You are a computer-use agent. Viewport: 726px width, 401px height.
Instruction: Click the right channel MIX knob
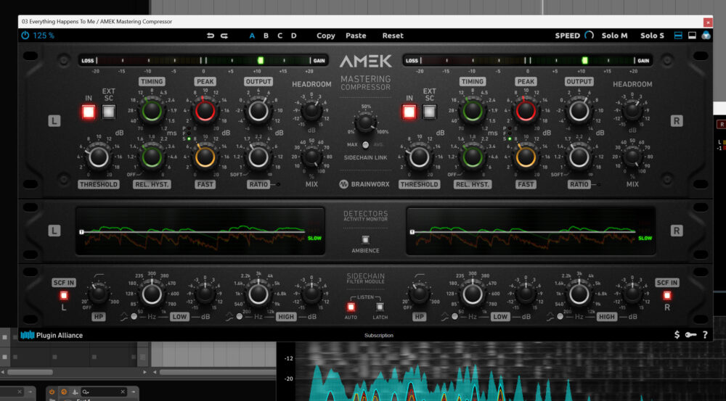coord(632,157)
